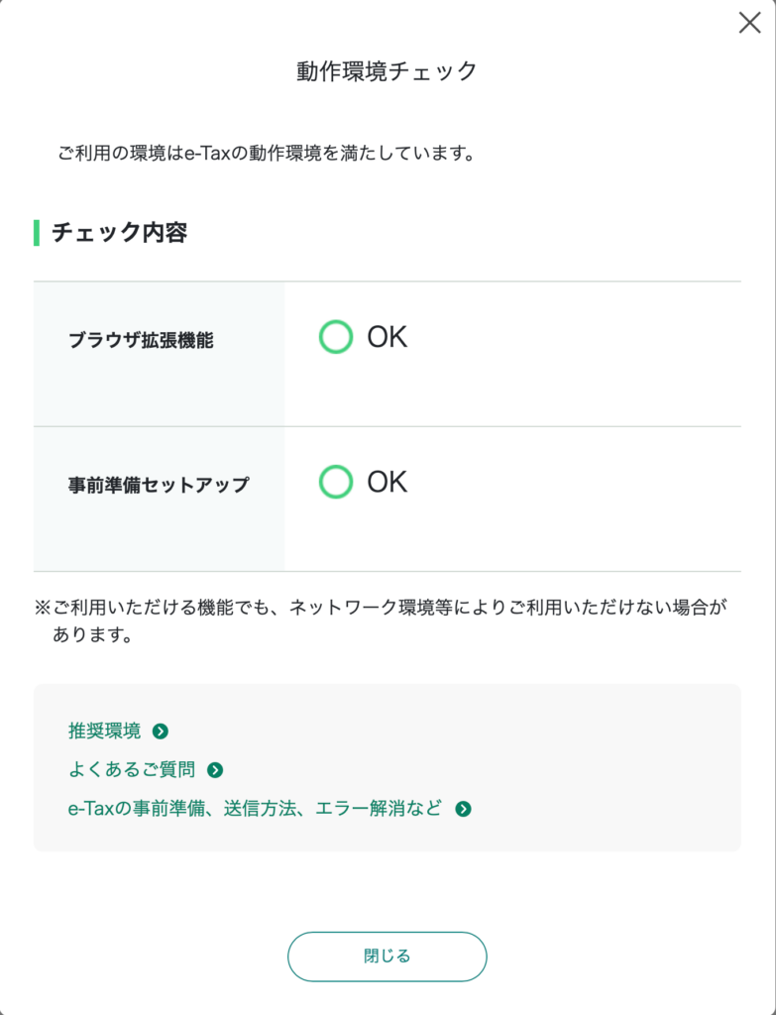Click the e-Tax動作環境 status message
Viewport: 776px width, 1015px height.
point(266,154)
